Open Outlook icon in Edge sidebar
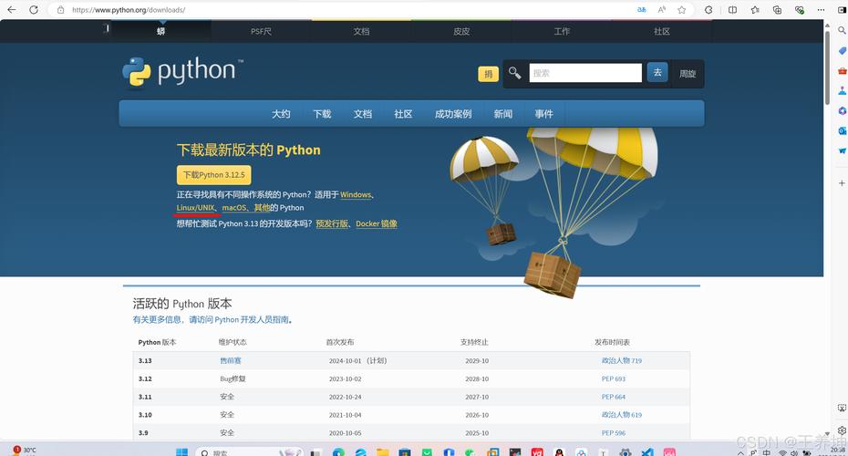 [x=842, y=131]
